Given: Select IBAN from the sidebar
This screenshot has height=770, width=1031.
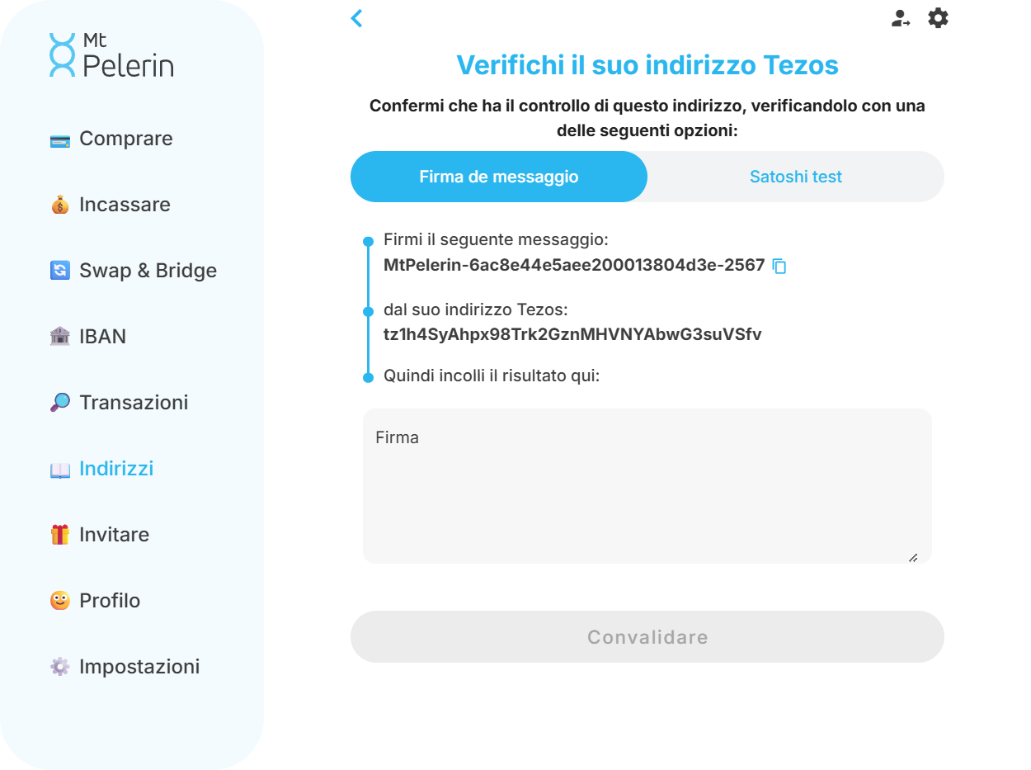Looking at the screenshot, I should click(x=102, y=337).
